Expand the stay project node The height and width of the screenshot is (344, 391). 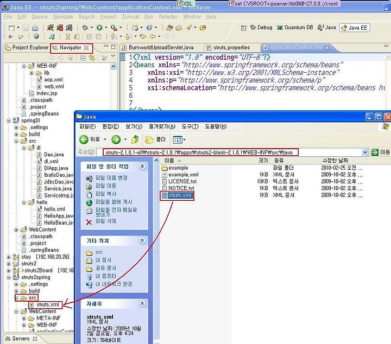pos(9,257)
